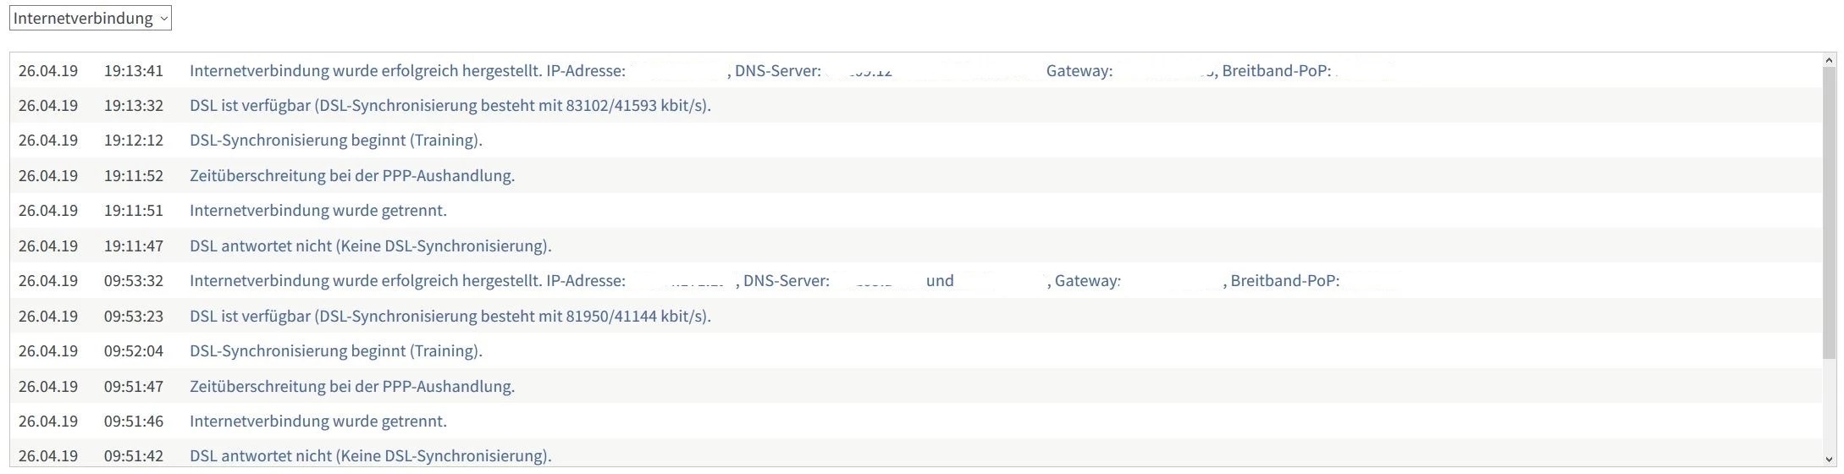Open the Internetverbindung filter dropdown

tap(91, 18)
